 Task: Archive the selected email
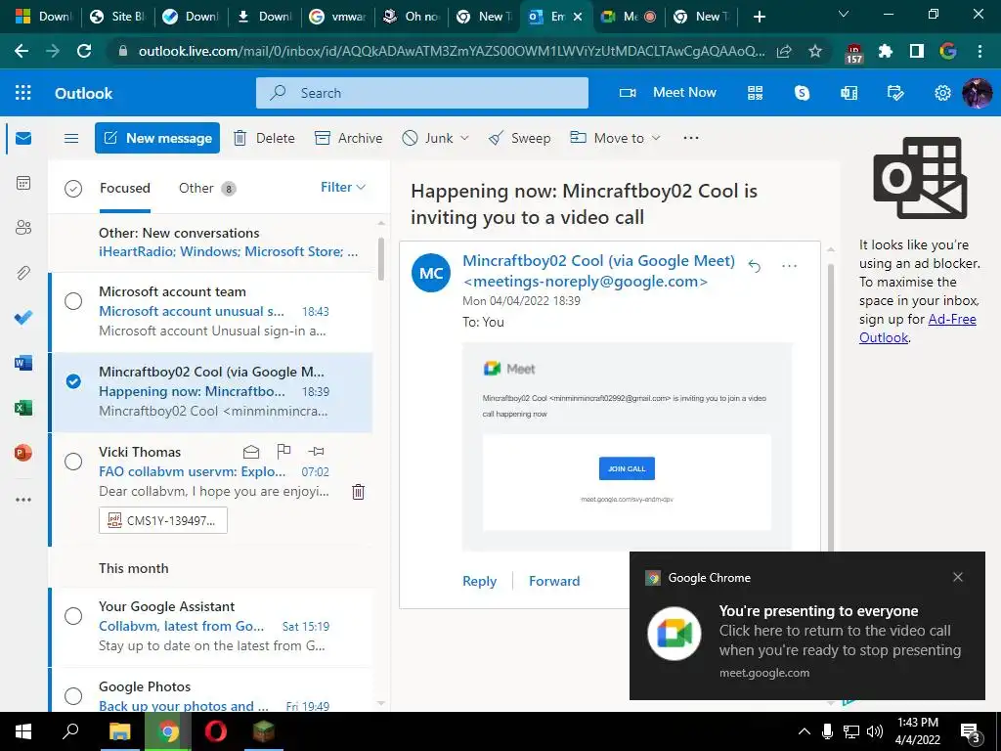coord(349,138)
